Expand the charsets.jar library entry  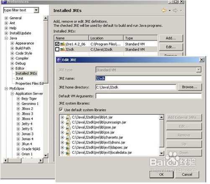coord(62,138)
